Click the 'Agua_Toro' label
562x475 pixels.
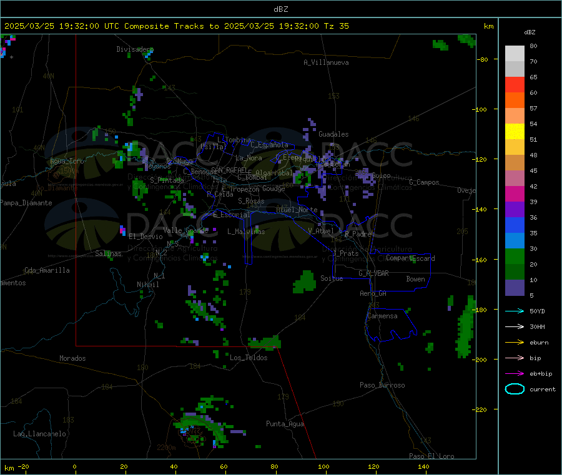tap(67, 161)
